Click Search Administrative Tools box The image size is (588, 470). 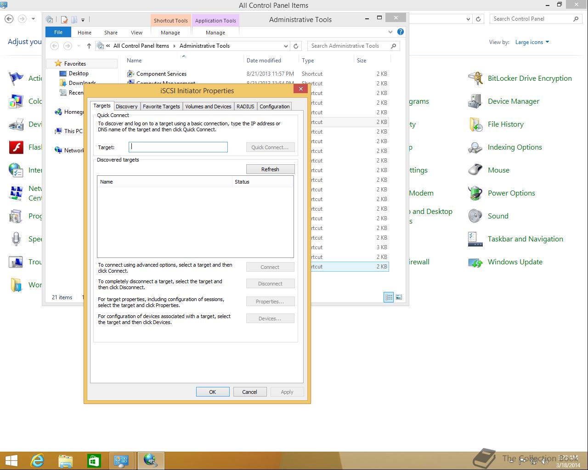353,46
